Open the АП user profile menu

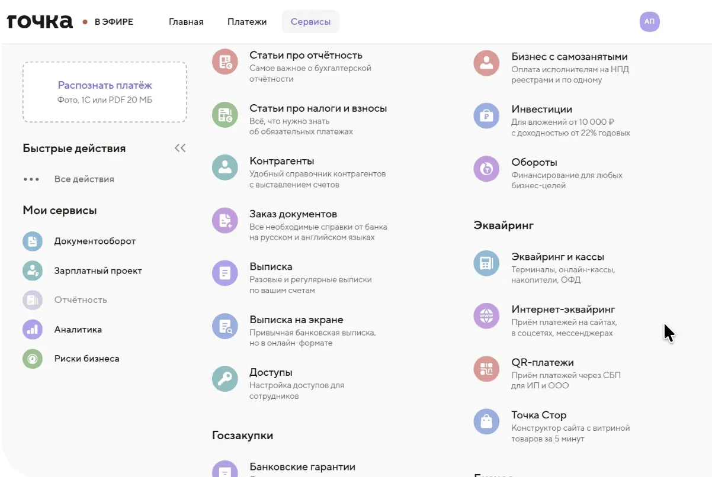click(649, 22)
